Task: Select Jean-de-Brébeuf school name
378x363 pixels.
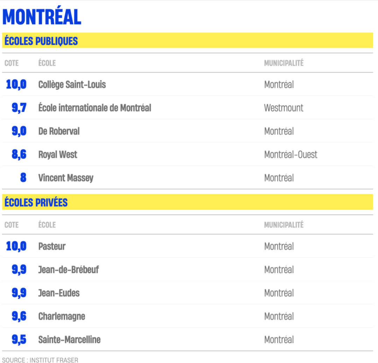Action: click(69, 269)
